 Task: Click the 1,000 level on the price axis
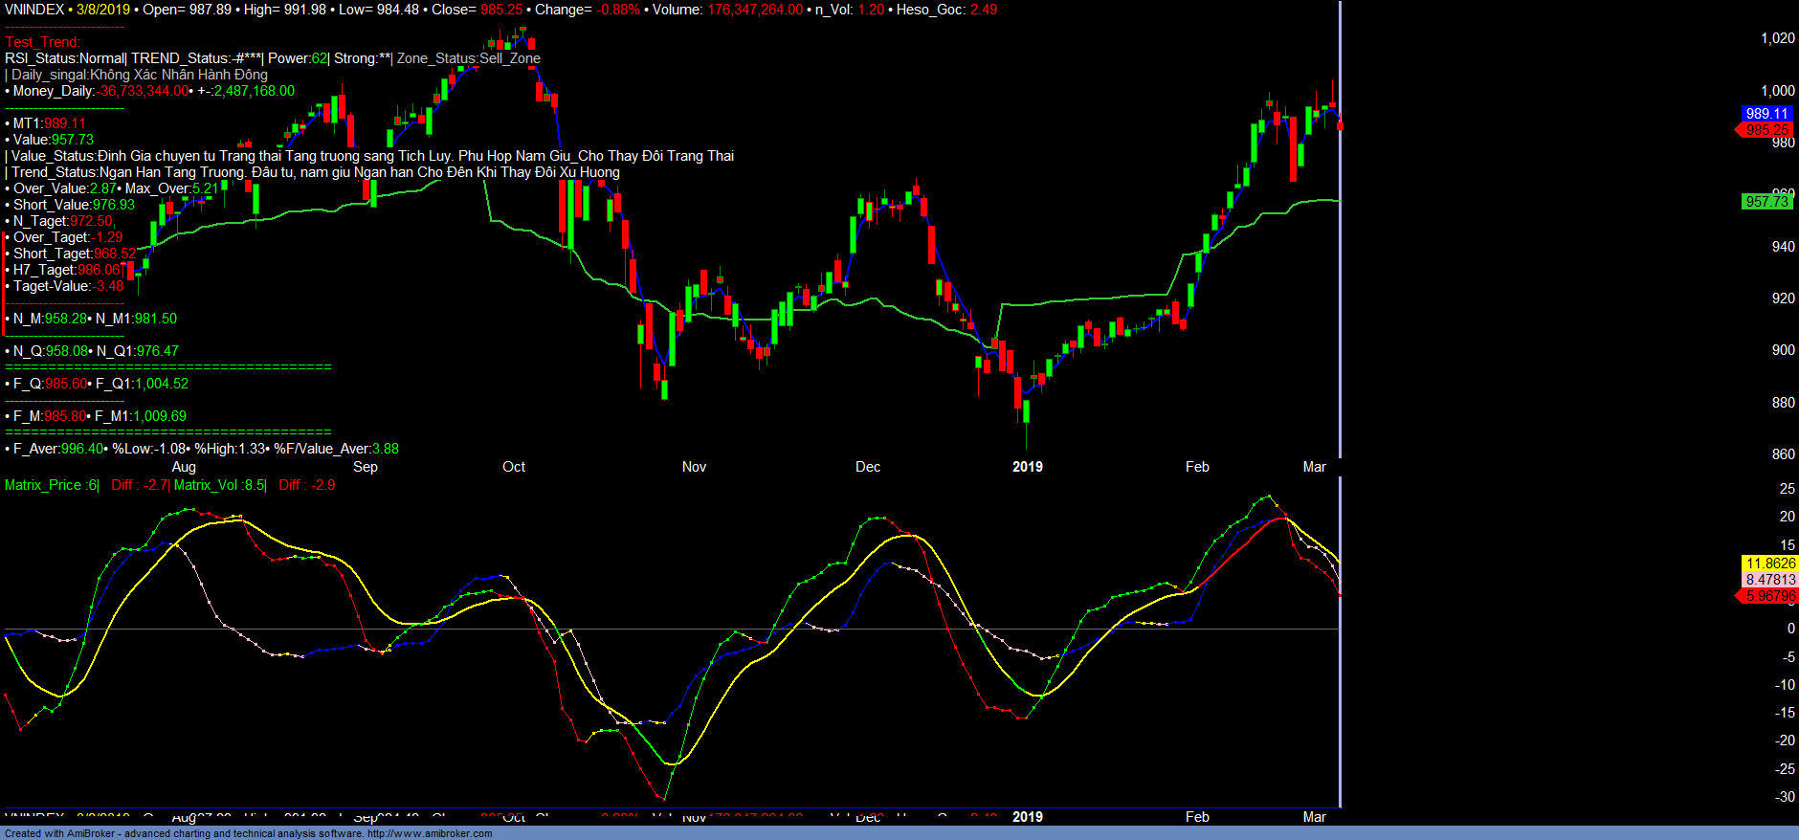click(1778, 91)
